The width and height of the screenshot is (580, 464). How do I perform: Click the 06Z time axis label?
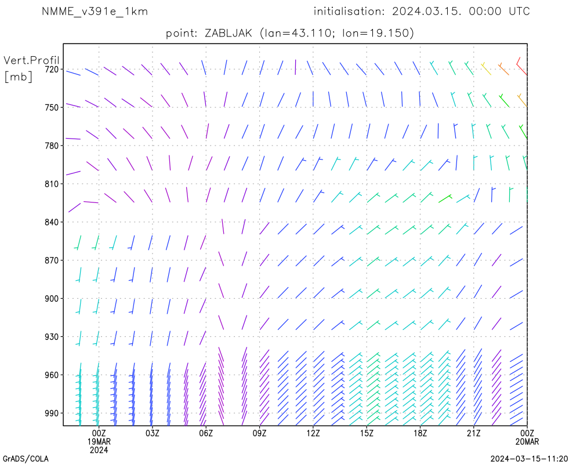click(206, 433)
